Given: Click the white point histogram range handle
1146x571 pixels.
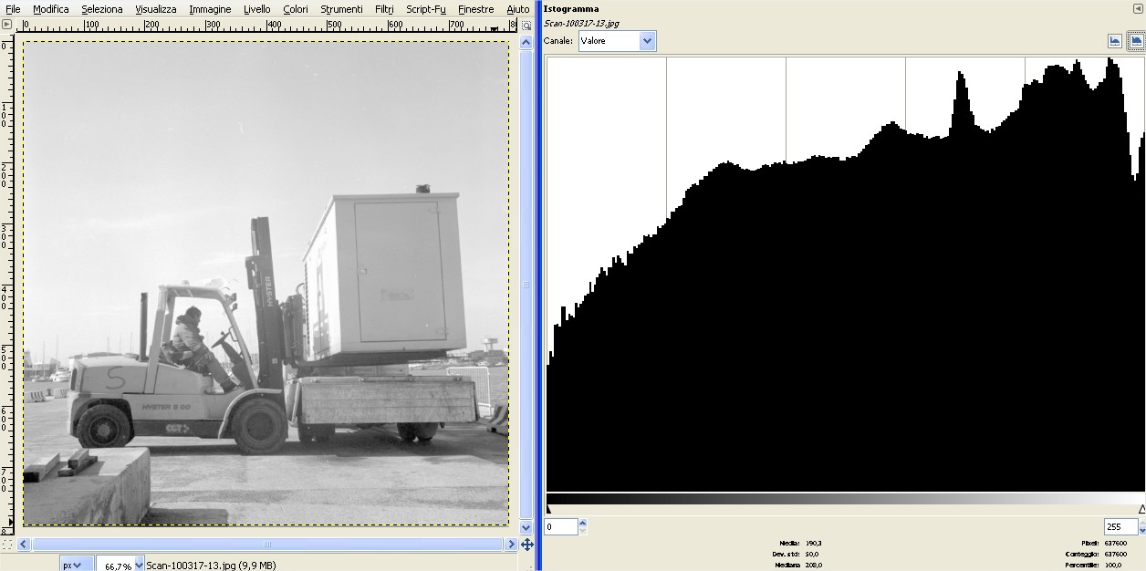Looking at the screenshot, I should pyautogui.click(x=1141, y=509).
